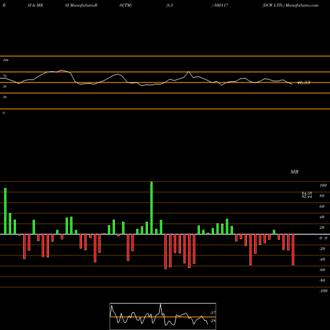Click the 'SI & MR' header label

pyautogui.click(x=35, y=5)
